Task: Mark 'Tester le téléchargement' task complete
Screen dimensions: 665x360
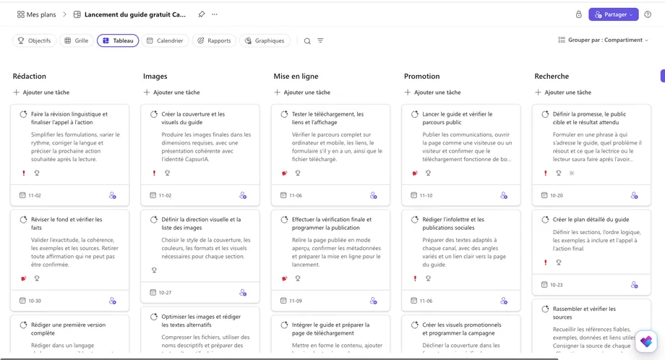Action: pos(284,114)
